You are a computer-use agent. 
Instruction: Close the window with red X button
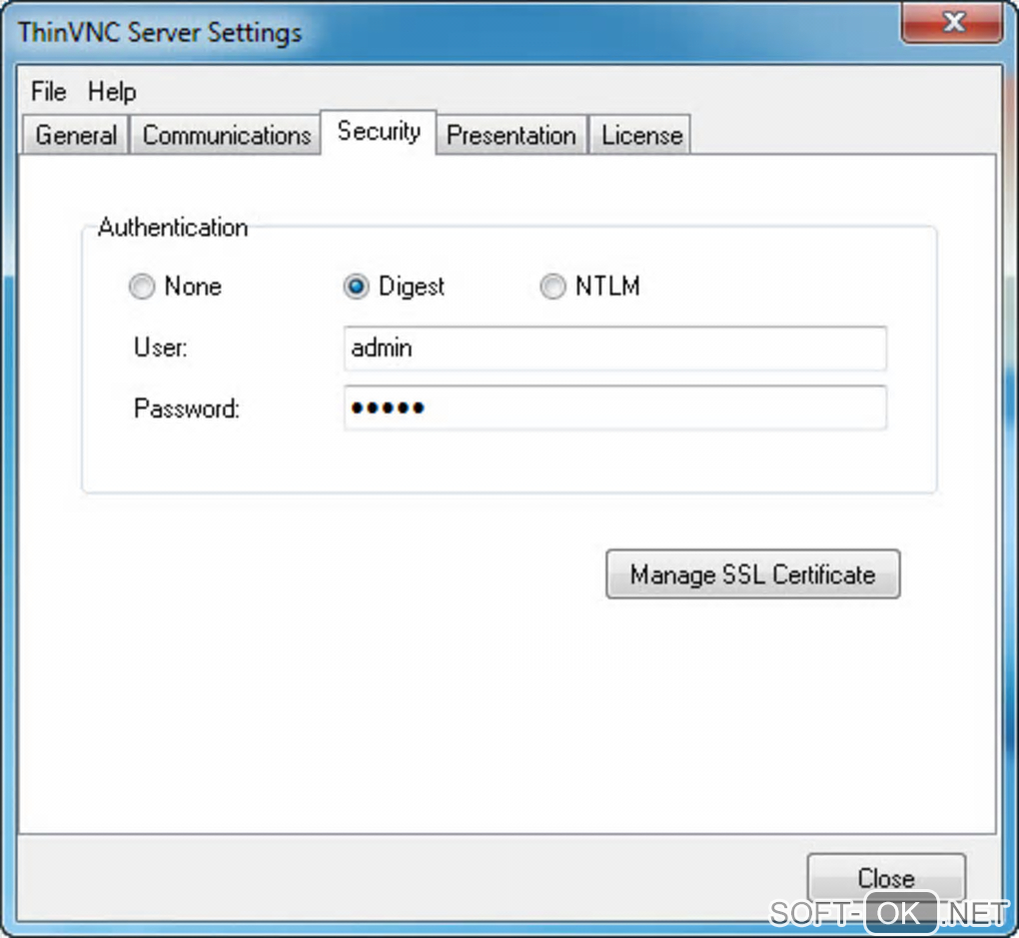point(952,22)
